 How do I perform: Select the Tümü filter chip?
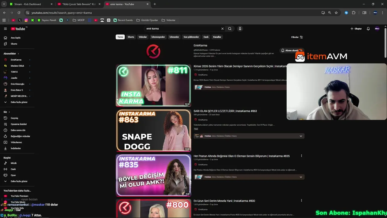click(120, 37)
